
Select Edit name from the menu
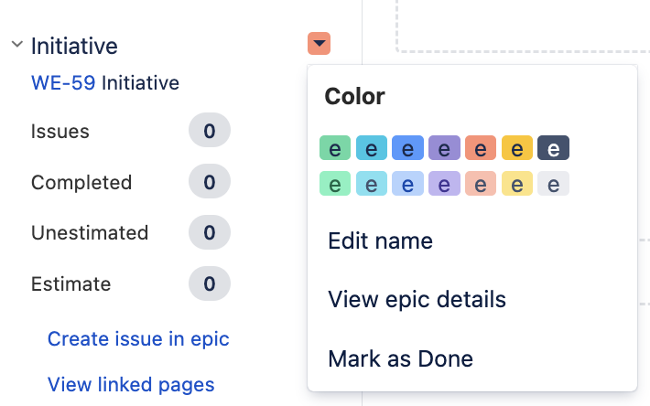click(x=380, y=241)
